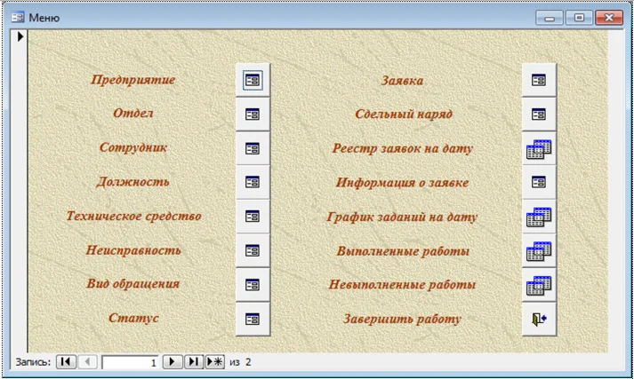The height and width of the screenshot is (379, 634).
Task: Open the Техническое средство form button
Action: [x=253, y=217]
